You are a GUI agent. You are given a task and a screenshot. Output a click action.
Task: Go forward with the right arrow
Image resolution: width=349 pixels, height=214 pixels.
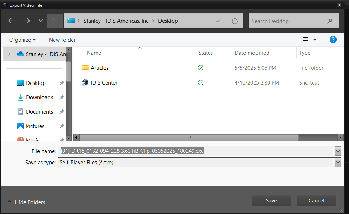(27, 21)
